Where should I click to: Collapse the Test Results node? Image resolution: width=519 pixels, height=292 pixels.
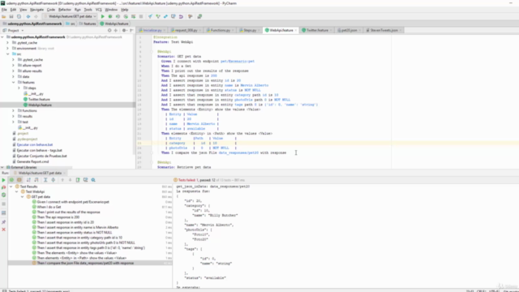(11, 187)
